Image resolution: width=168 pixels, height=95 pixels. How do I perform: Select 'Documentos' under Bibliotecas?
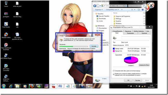pos(101,28)
